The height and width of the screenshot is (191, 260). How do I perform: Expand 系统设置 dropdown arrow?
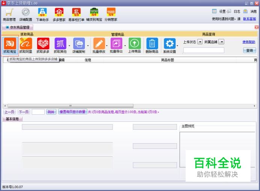click(177, 45)
